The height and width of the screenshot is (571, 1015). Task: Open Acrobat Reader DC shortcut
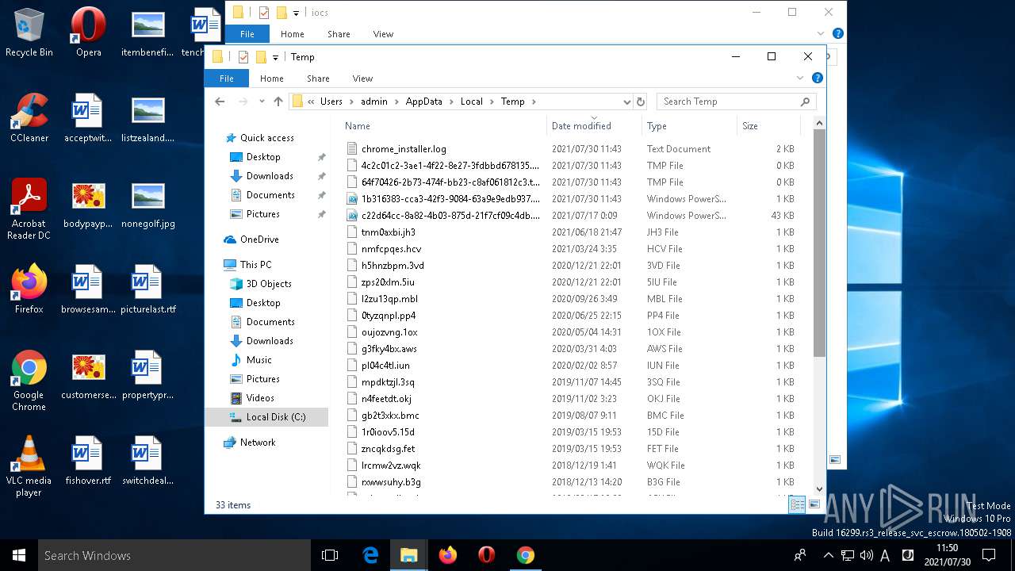point(29,209)
